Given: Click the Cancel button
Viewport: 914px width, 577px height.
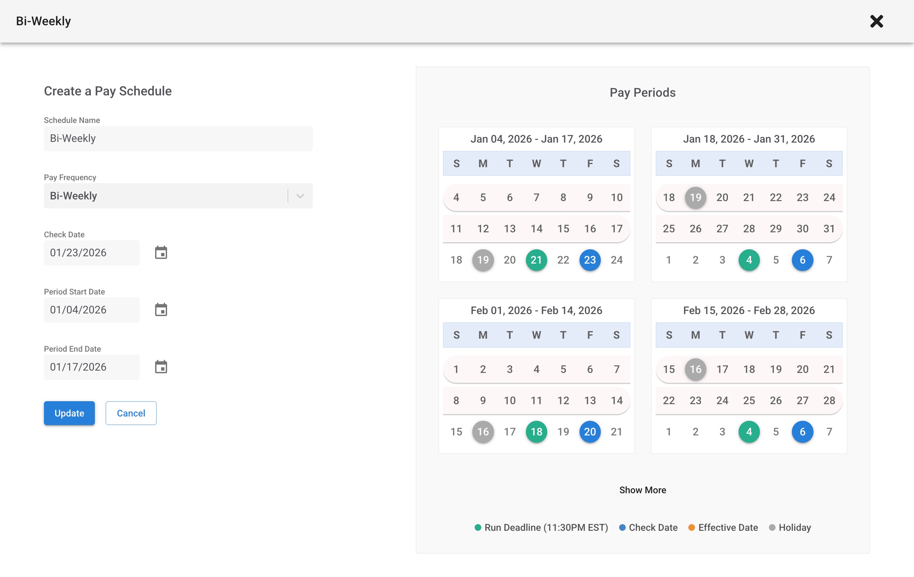Looking at the screenshot, I should [x=131, y=413].
